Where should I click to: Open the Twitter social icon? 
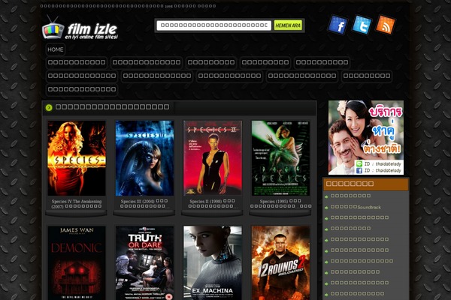pos(362,25)
